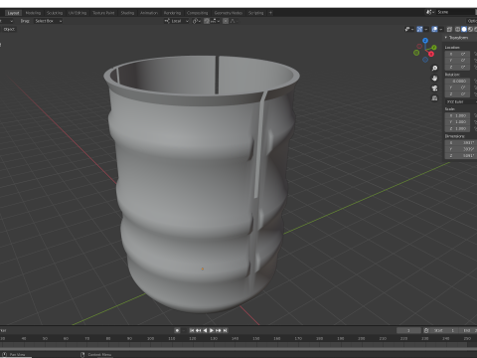Jump to the previous keyframe
This screenshot has height=358, width=477.
pos(199,330)
